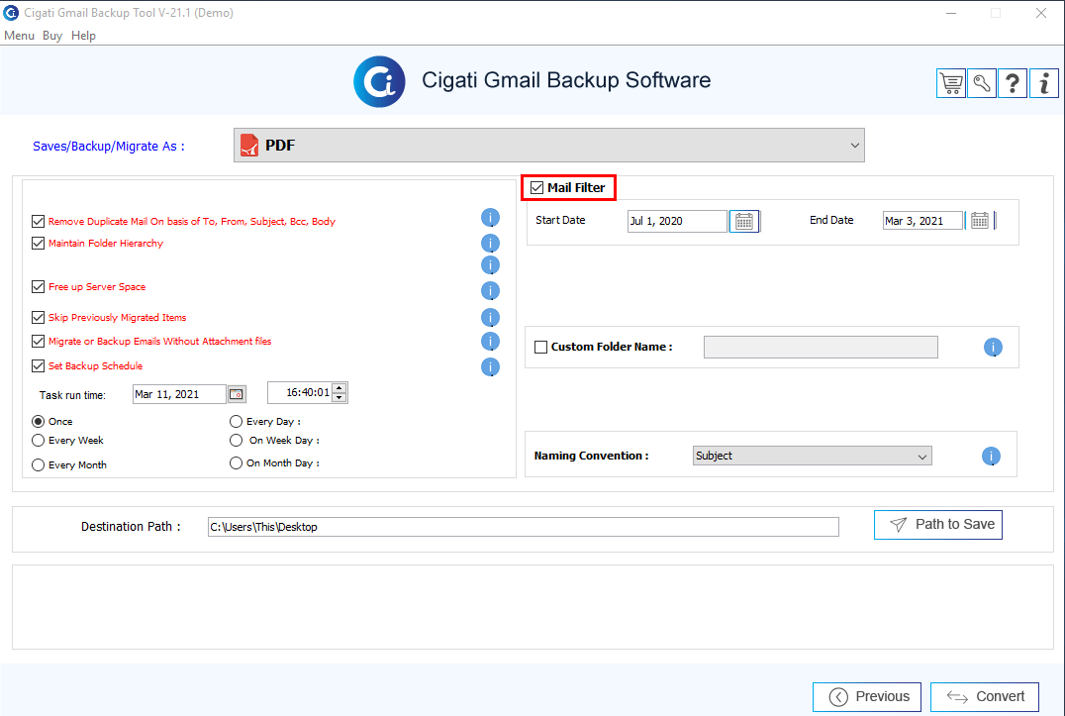Viewport: 1065px width, 716px height.
Task: Open the End Date calendar picker
Action: pos(980,221)
